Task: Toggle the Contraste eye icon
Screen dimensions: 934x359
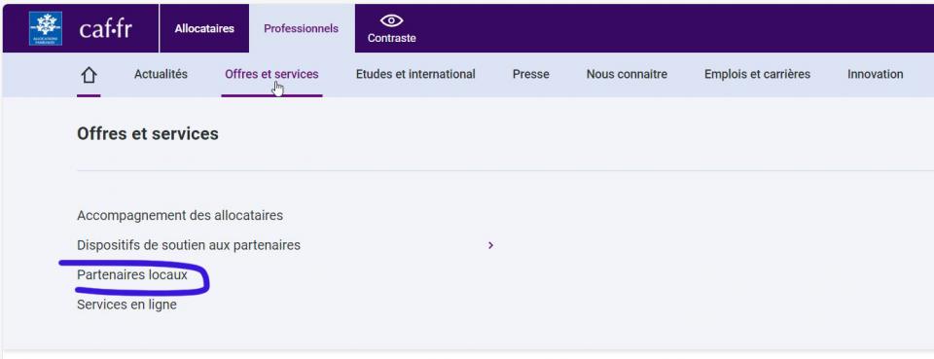Action: pos(391,20)
